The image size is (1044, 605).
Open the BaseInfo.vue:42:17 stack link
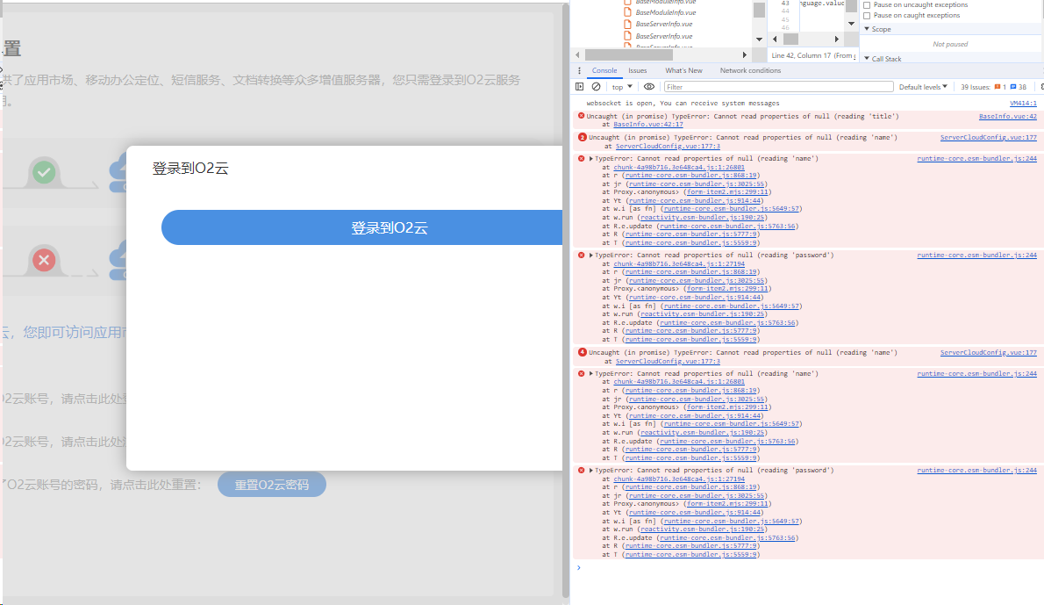pyautogui.click(x=647, y=125)
